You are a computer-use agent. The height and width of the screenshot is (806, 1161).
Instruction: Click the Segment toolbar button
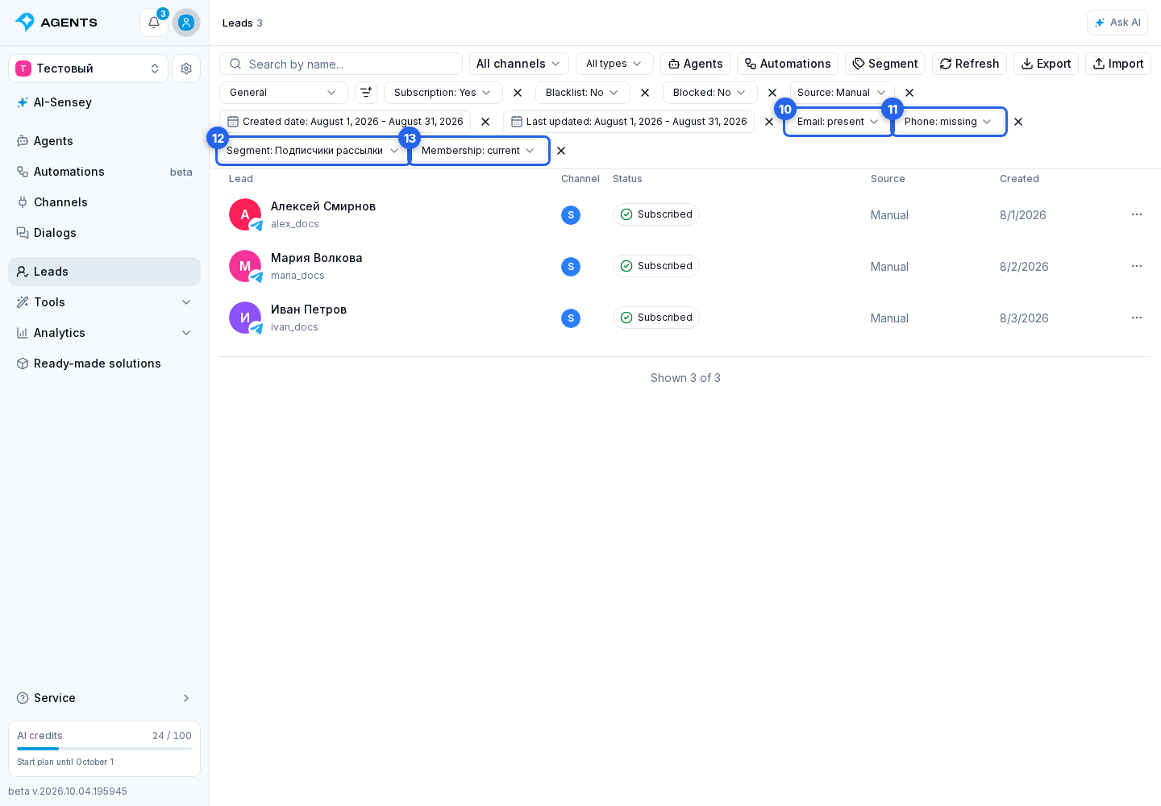tap(885, 64)
